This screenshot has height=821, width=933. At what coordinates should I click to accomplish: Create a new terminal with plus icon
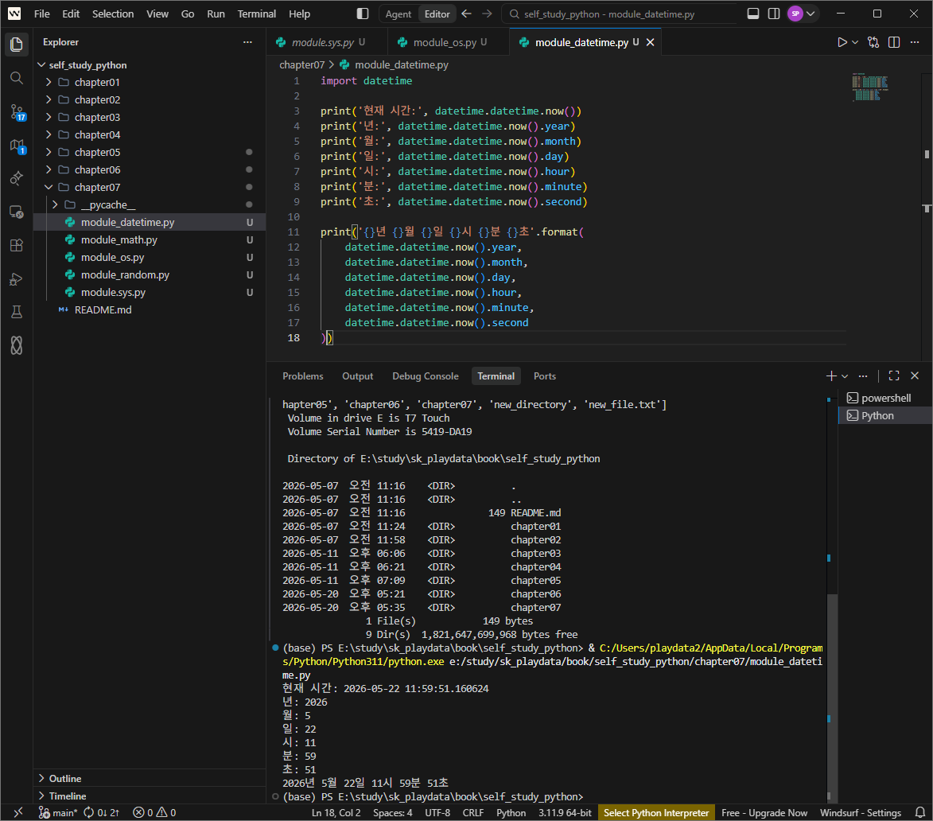click(831, 376)
